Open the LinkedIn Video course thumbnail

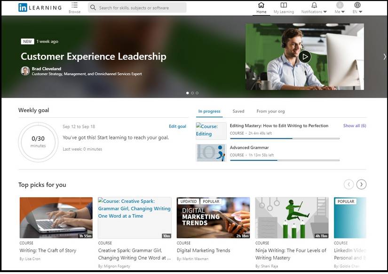350,218
